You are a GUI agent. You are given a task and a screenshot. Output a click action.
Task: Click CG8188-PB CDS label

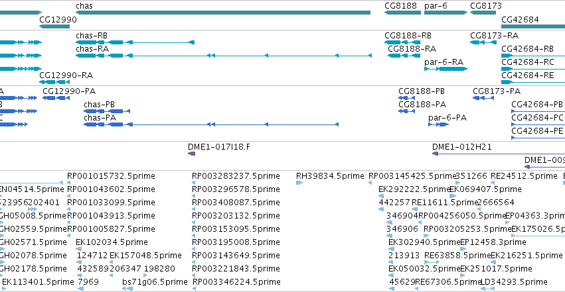(422, 91)
